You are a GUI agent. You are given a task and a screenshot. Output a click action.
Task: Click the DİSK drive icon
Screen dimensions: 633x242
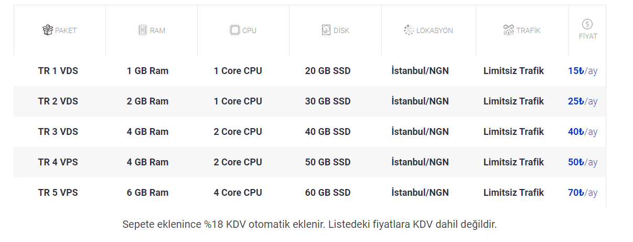click(x=326, y=30)
